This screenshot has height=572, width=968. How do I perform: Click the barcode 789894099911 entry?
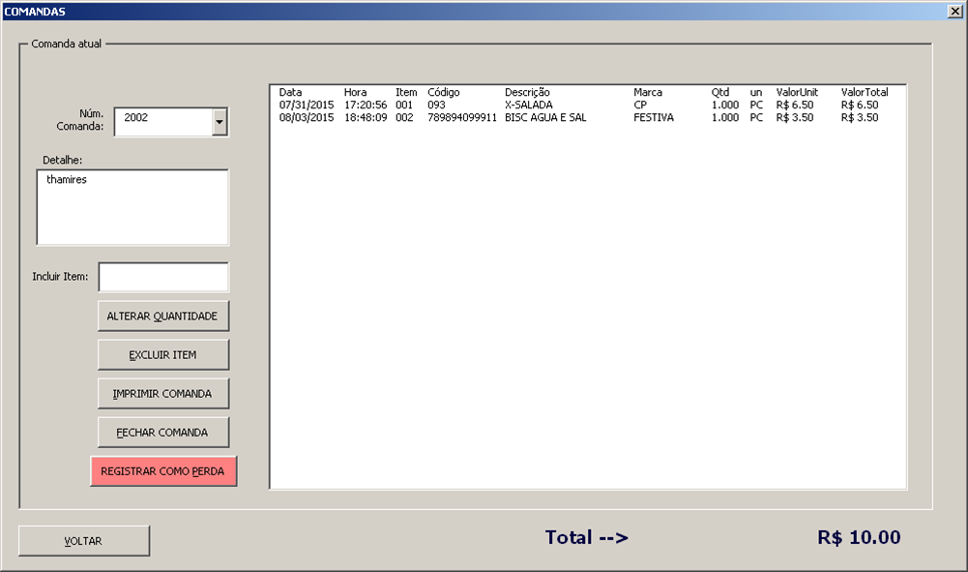tap(461, 117)
